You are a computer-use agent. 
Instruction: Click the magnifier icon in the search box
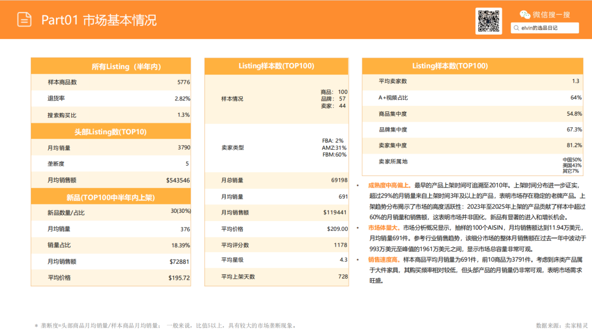[x=515, y=28]
